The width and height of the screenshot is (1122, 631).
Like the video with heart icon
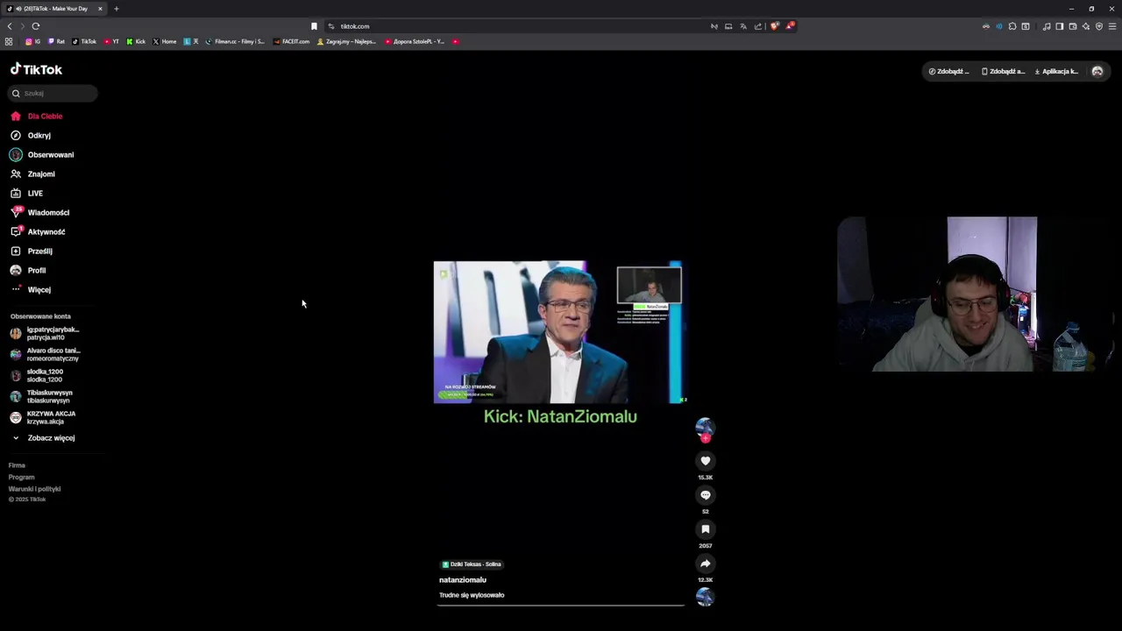pyautogui.click(x=705, y=461)
